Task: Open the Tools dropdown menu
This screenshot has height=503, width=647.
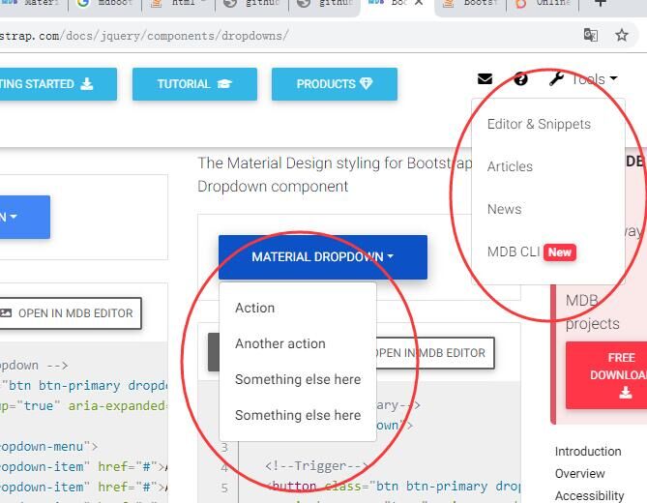Action: pyautogui.click(x=594, y=78)
